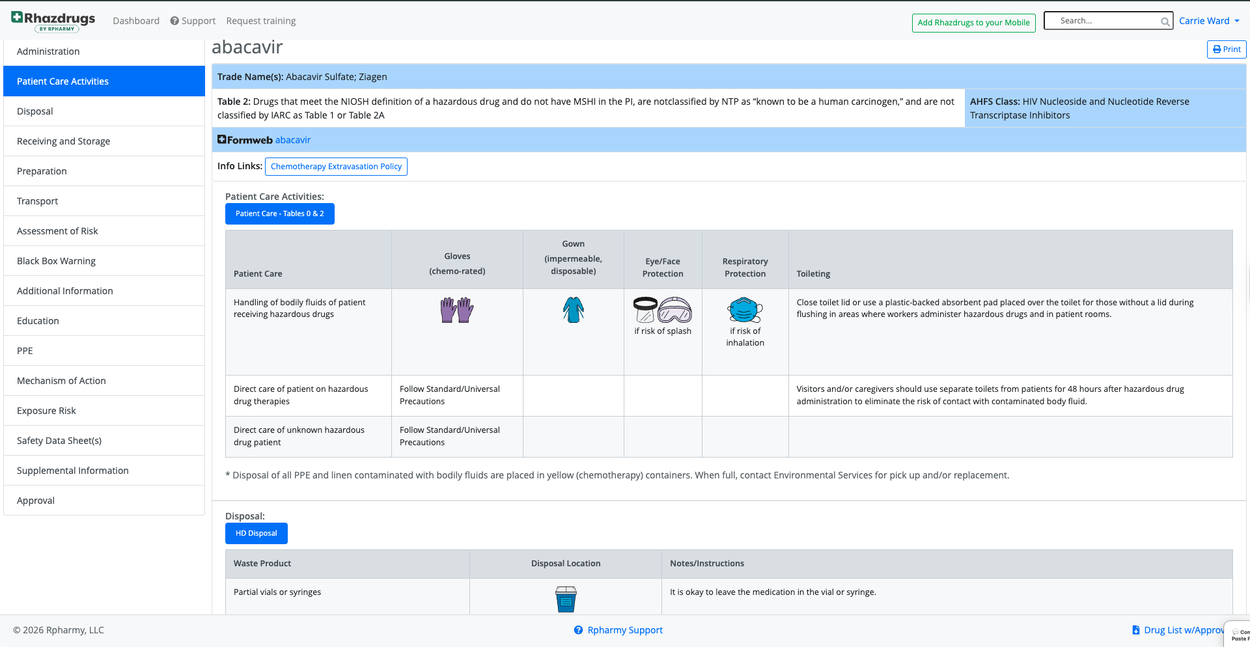This screenshot has height=647, width=1250.
Task: Click the blue respirator mask icon
Action: pos(745,310)
